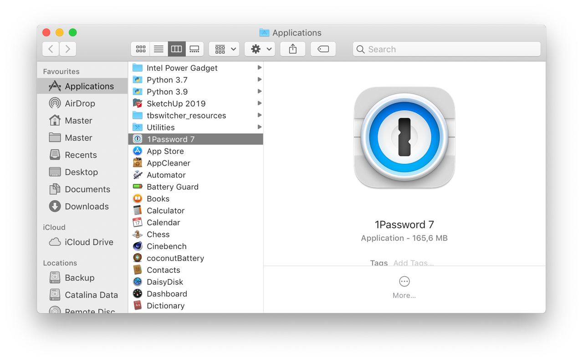The image size is (583, 362).
Task: Select the App Store app icon
Action: 138,151
